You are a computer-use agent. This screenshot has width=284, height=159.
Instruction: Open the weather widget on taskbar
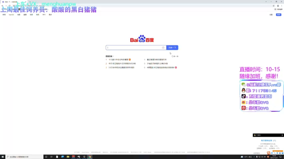246,157
